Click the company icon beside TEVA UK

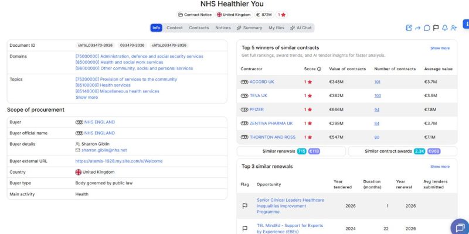(244, 96)
